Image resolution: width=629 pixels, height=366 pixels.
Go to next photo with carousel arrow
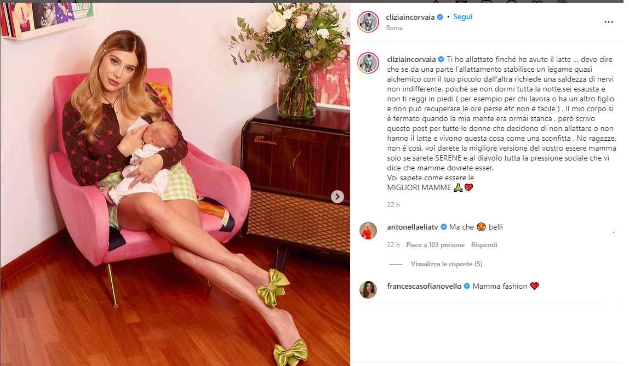[x=338, y=197]
